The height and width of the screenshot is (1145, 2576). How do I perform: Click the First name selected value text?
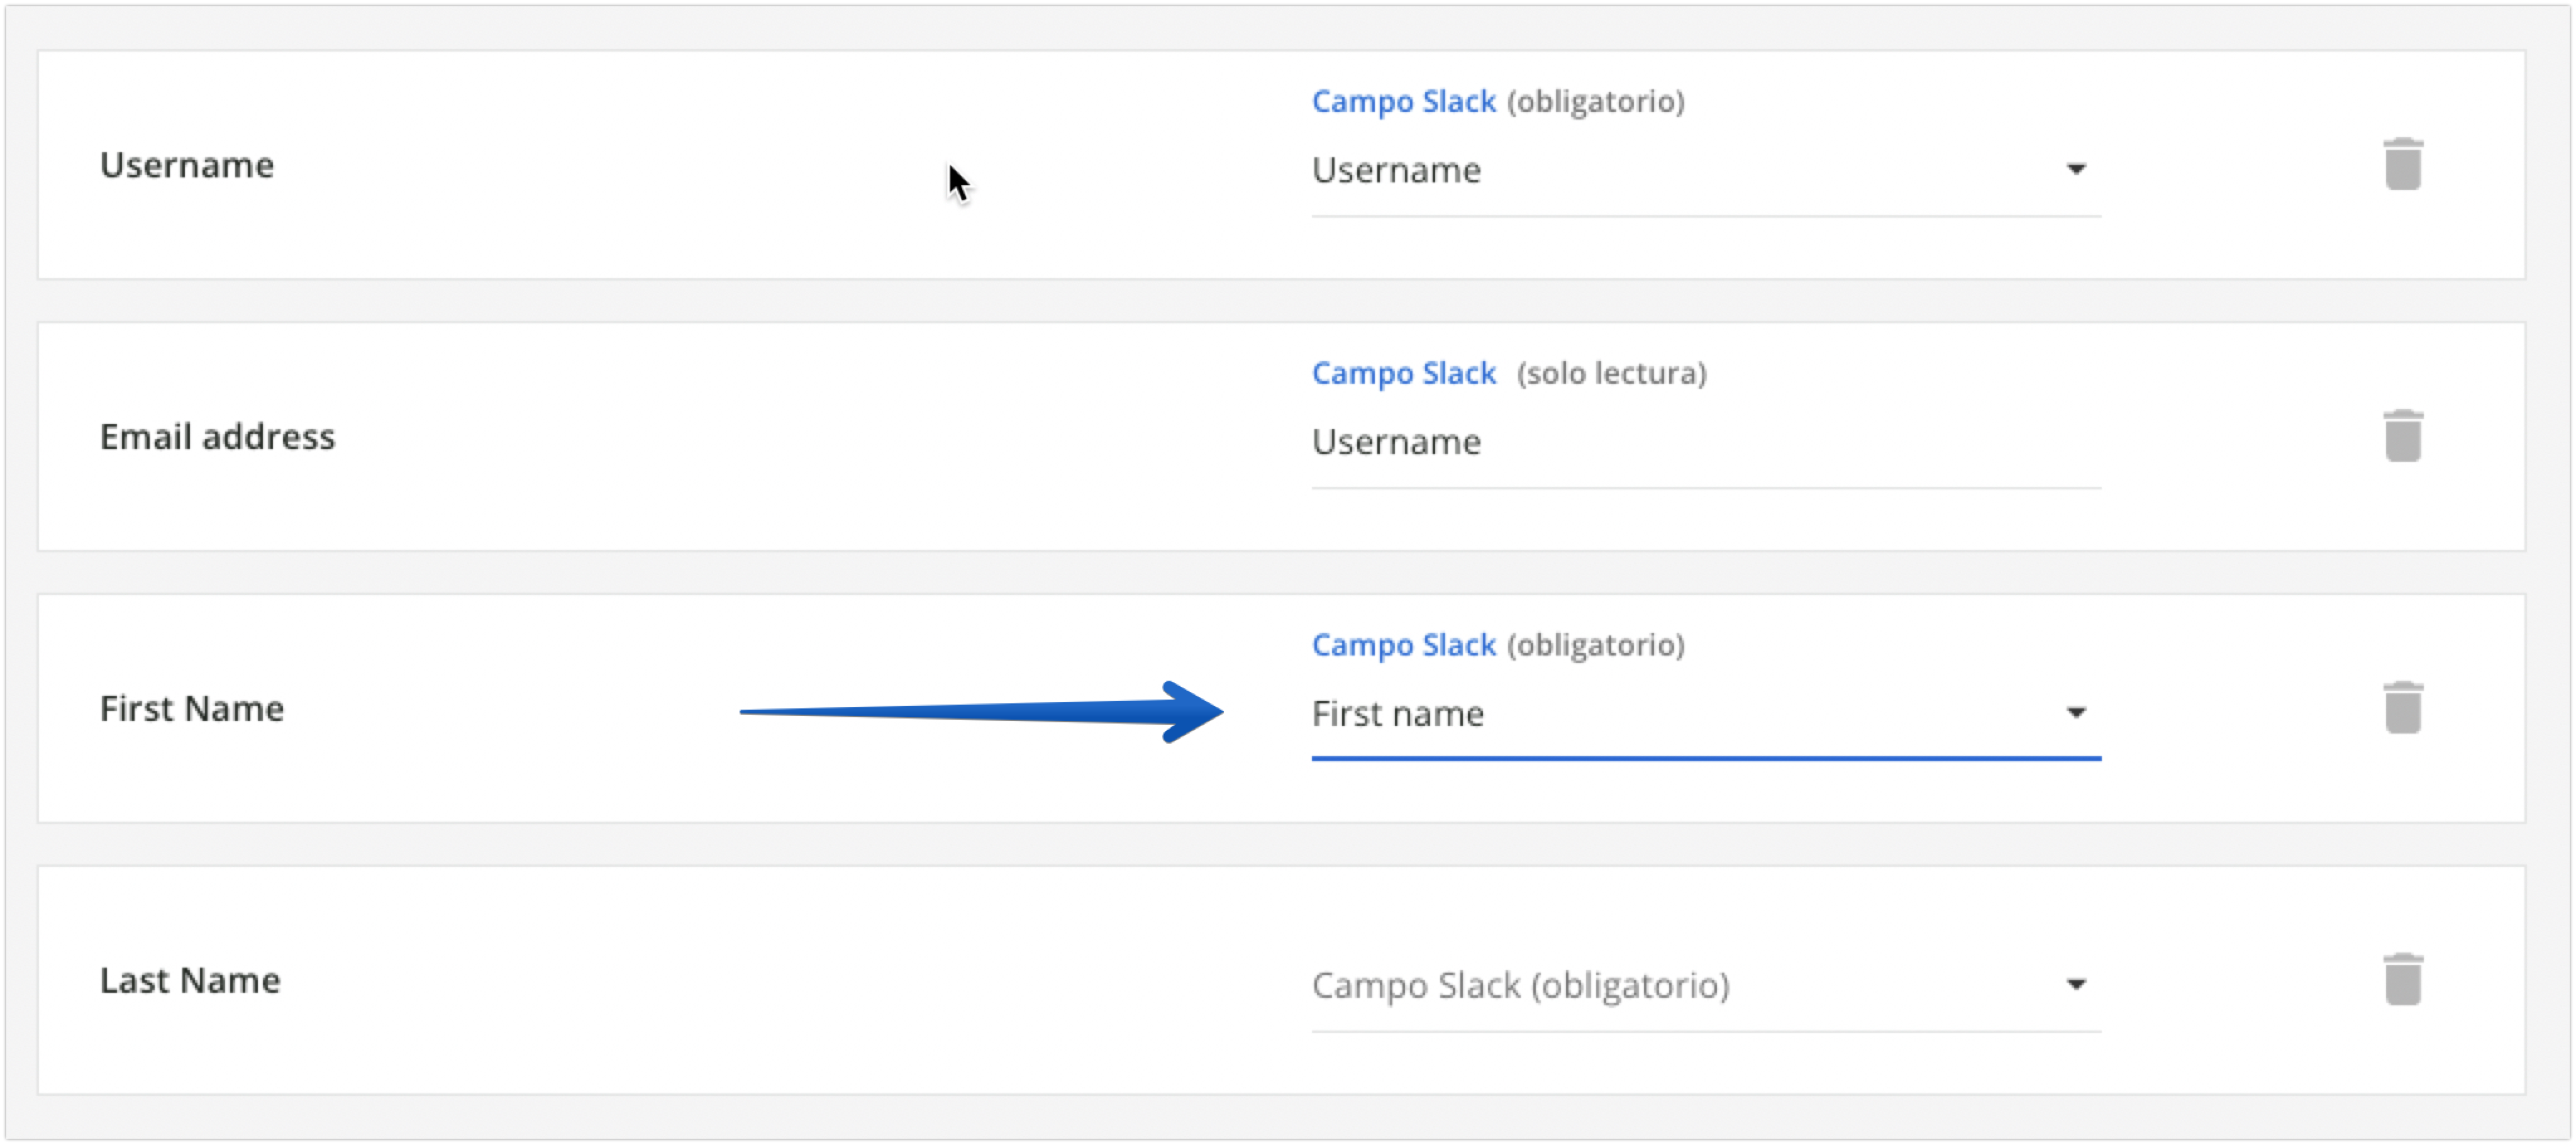coord(1397,714)
